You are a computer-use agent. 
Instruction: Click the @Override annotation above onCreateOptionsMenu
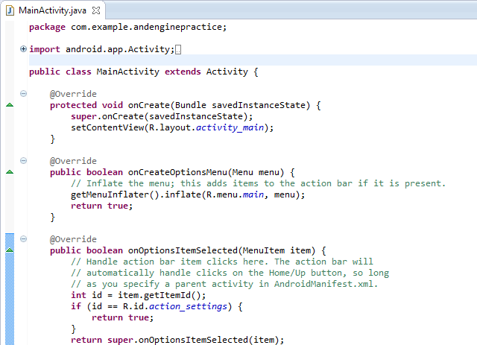73,161
